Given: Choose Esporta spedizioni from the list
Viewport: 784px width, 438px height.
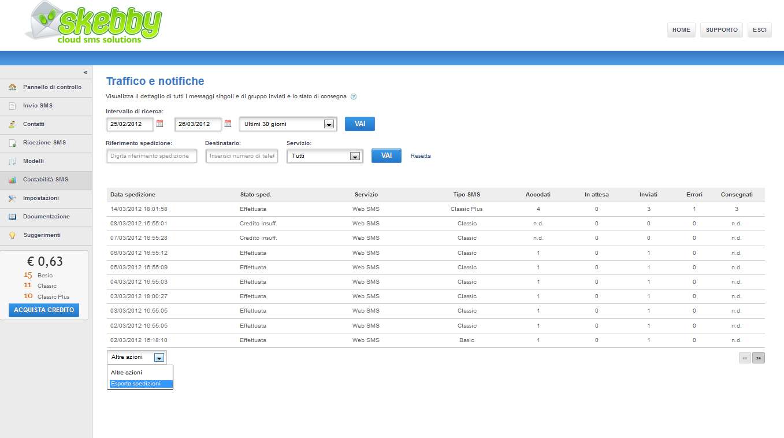Looking at the screenshot, I should tap(140, 384).
